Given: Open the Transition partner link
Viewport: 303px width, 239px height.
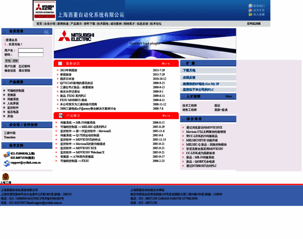Looking at the screenshot, I should click(10, 137).
